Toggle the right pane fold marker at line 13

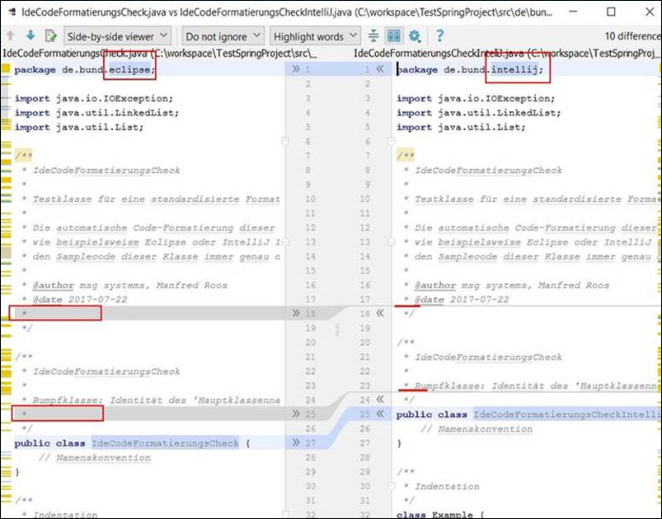tap(391, 241)
